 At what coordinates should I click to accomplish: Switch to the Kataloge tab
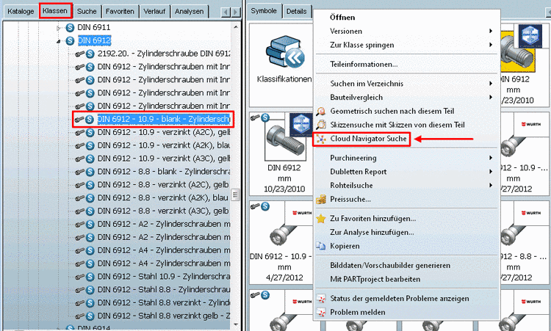[21, 11]
